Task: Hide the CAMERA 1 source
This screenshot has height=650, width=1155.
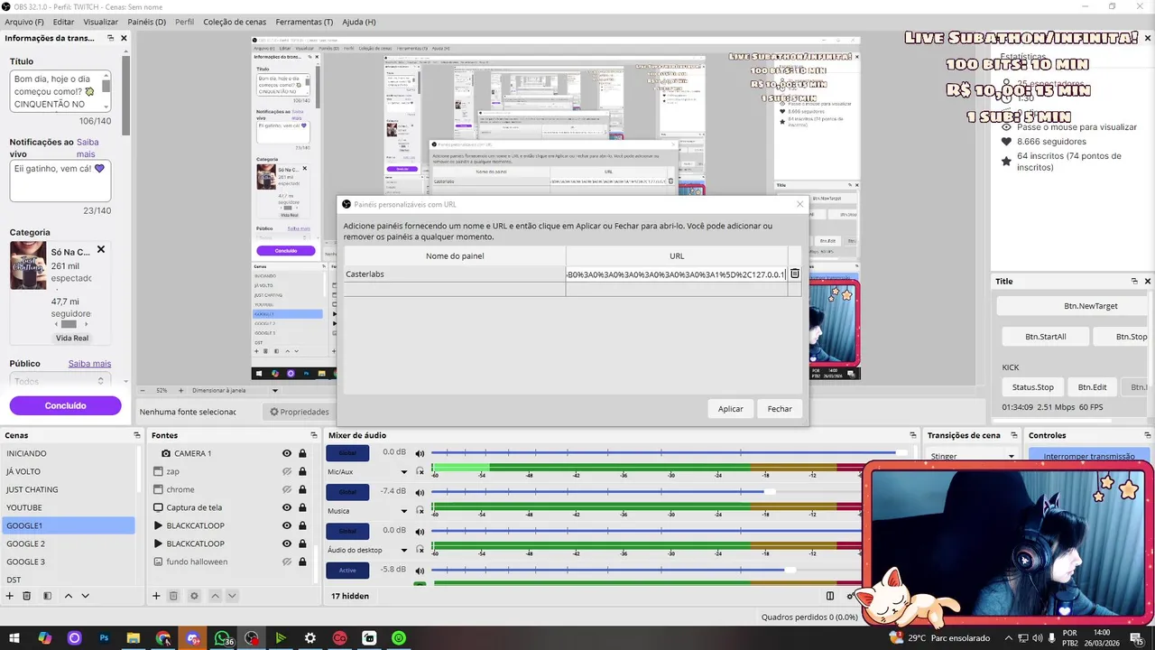Action: click(286, 453)
